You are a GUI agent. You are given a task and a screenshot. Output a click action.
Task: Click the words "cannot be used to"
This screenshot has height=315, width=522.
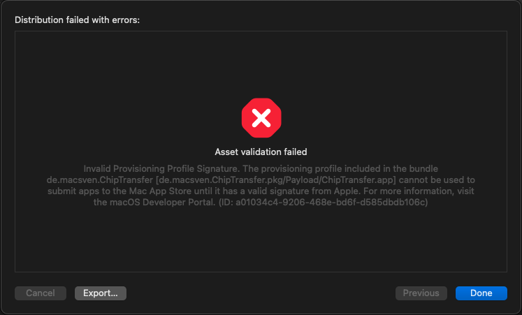437,180
